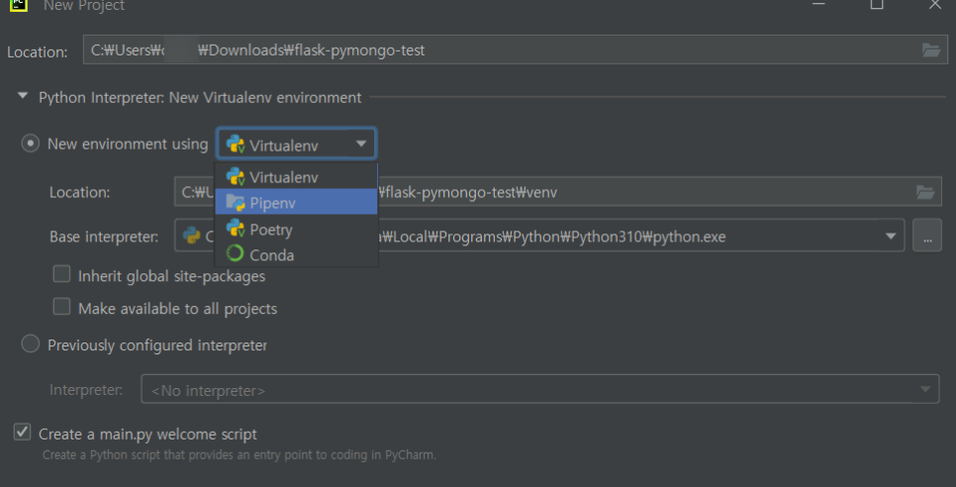
Task: Click the Conda ring icon in list
Action: [236, 254]
